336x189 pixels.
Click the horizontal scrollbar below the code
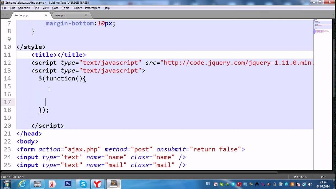pyautogui.click(x=139, y=172)
